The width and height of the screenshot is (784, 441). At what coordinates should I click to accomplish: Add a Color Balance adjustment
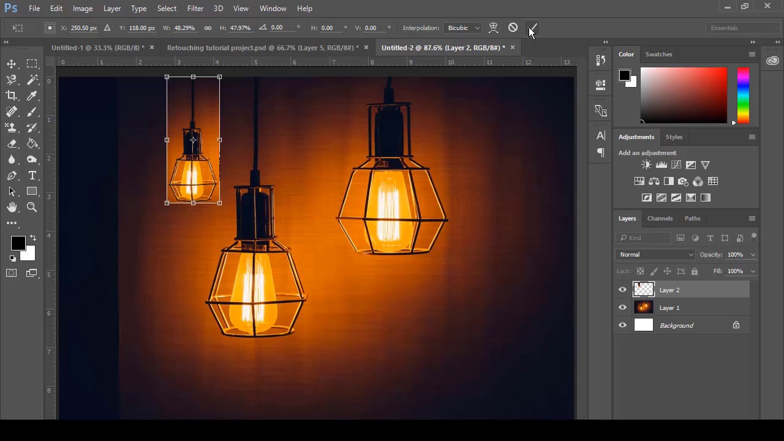(x=654, y=181)
